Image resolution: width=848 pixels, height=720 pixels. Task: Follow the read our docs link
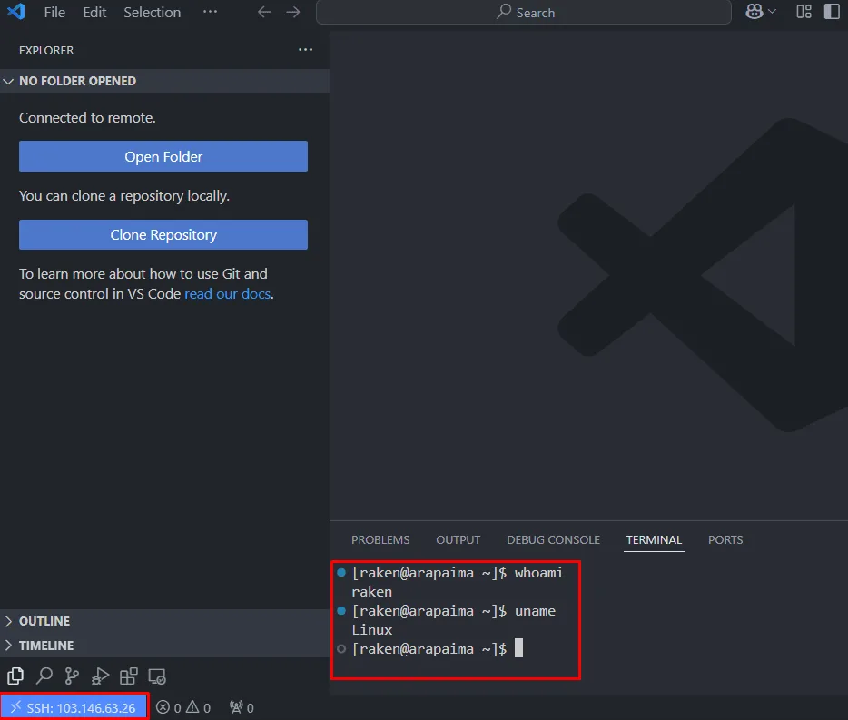coord(227,294)
